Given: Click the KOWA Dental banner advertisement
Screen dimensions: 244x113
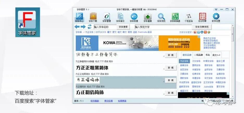Looking at the screenshot, I should tap(138, 43).
